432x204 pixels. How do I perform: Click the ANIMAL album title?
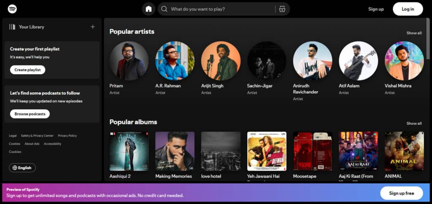[x=393, y=176]
